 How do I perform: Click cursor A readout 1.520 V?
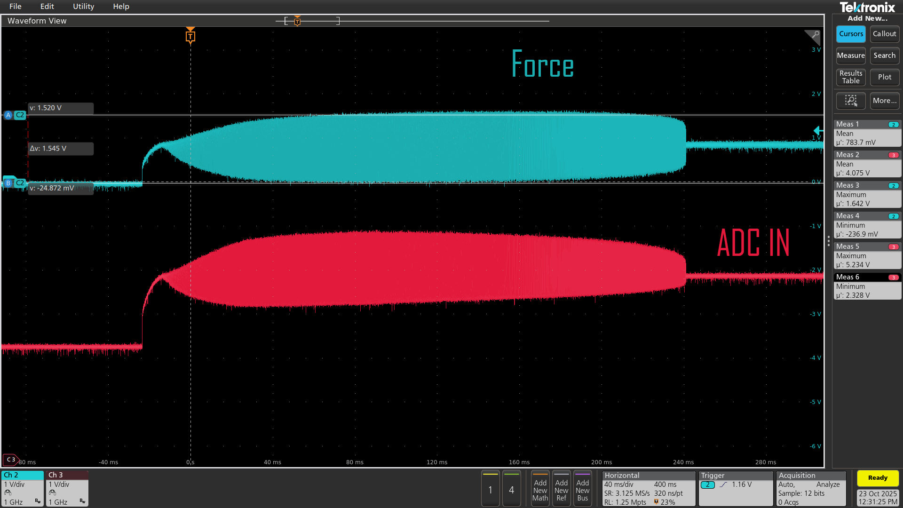tap(61, 108)
